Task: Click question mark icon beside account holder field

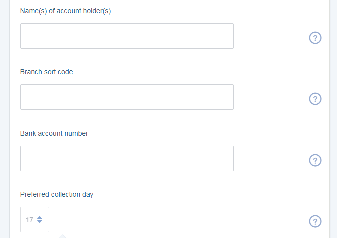Action: point(315,38)
